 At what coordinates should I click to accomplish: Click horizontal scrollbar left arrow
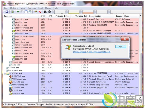pyautogui.click(x=40, y=101)
